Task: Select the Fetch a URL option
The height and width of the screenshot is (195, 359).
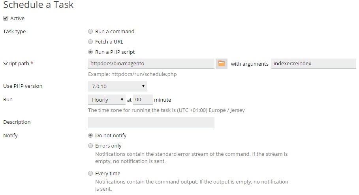Action: coord(90,42)
